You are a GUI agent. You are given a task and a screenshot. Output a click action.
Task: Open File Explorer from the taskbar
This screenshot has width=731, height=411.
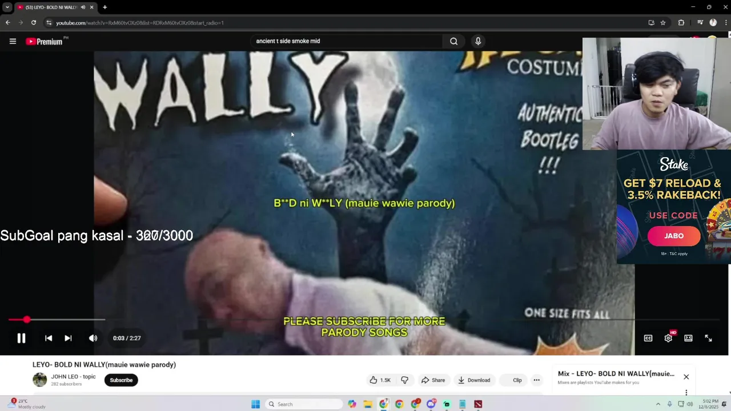[x=368, y=404]
